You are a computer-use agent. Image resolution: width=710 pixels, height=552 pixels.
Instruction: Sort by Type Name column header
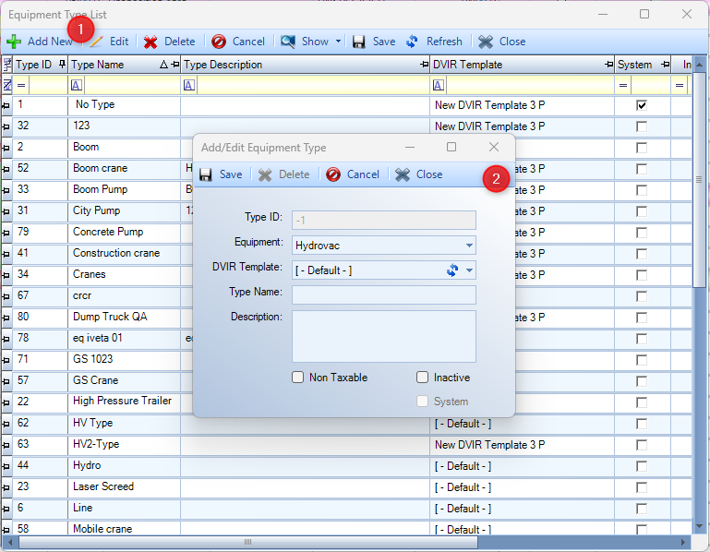(x=97, y=65)
